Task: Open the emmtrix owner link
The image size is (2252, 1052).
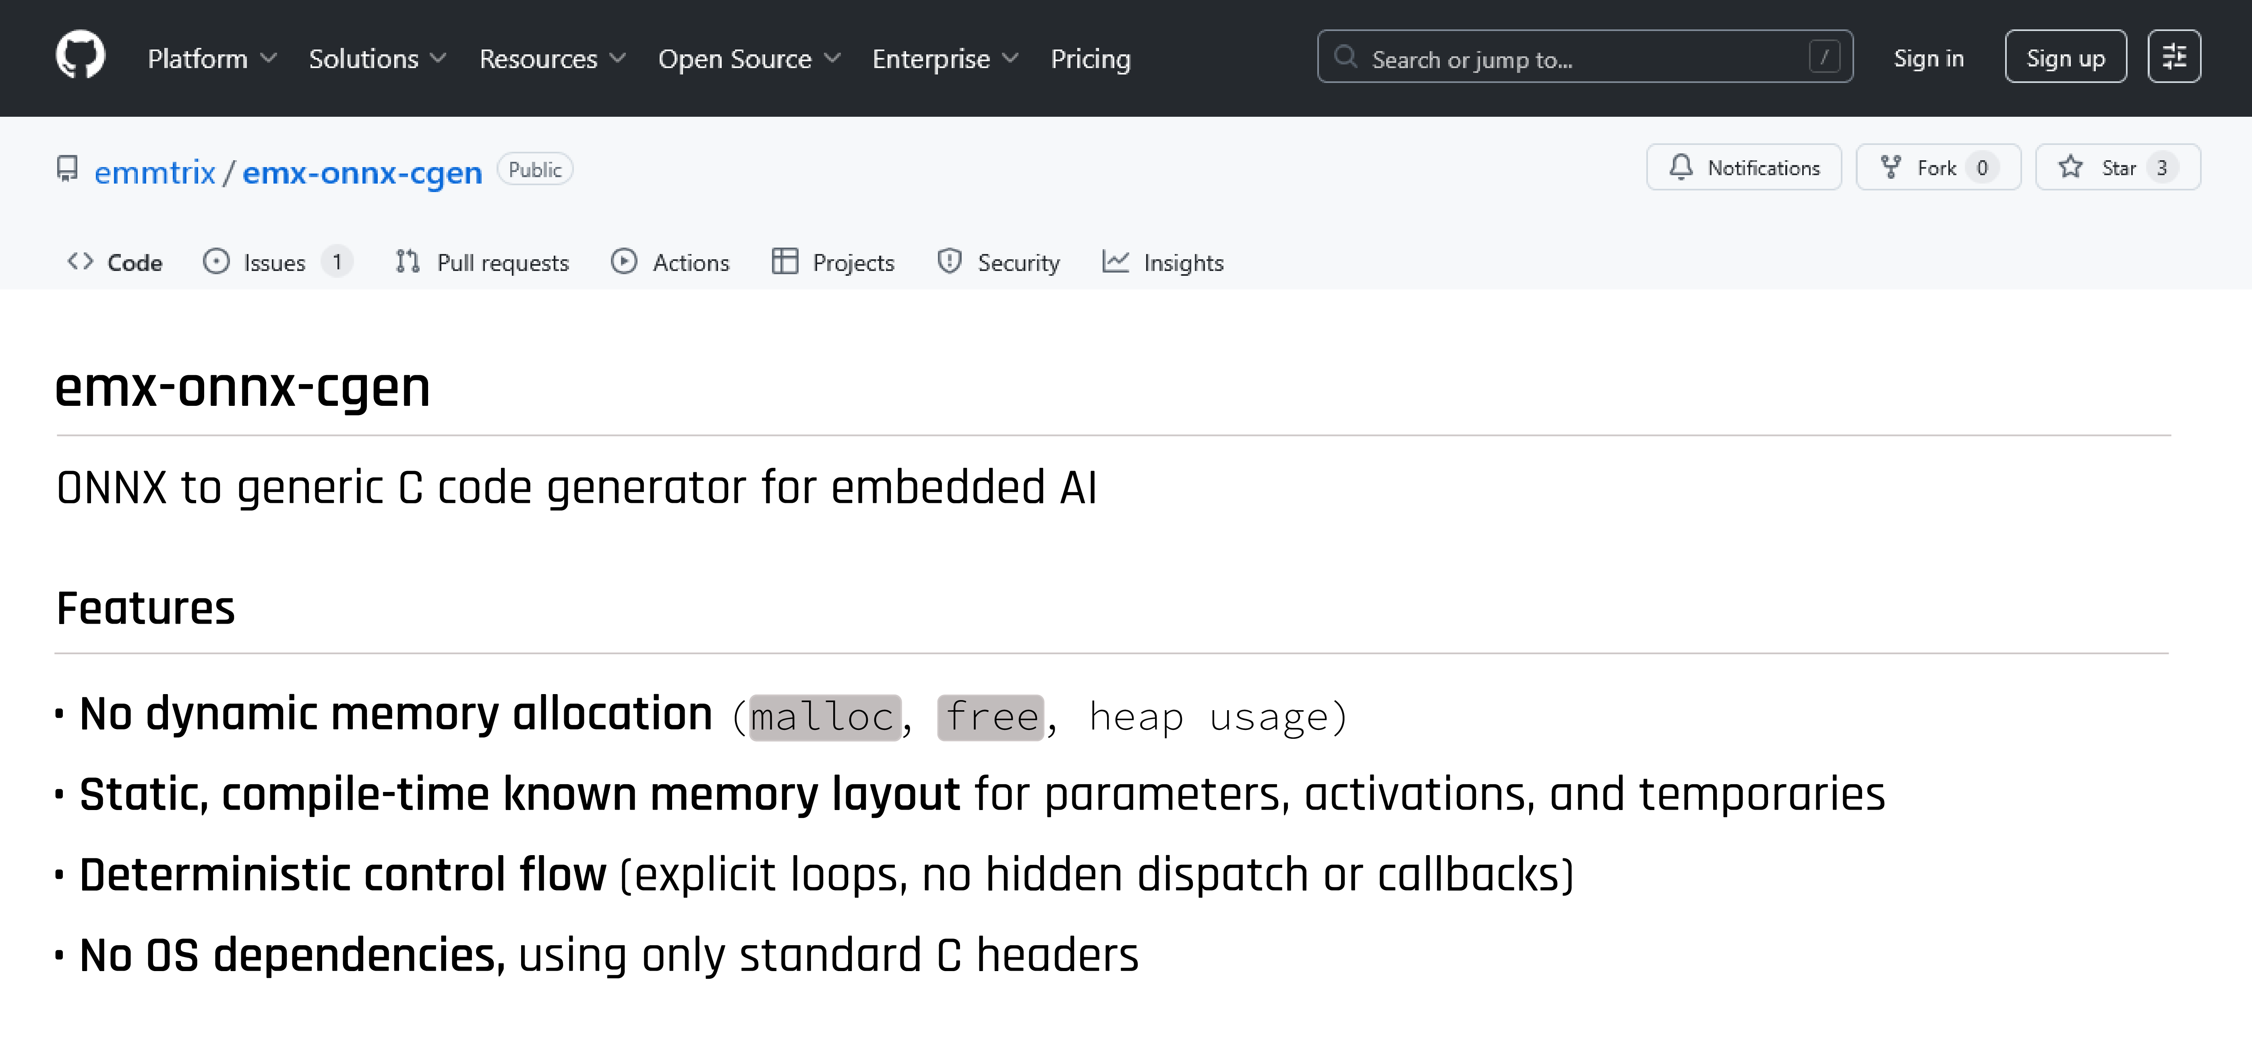Action: [x=155, y=172]
